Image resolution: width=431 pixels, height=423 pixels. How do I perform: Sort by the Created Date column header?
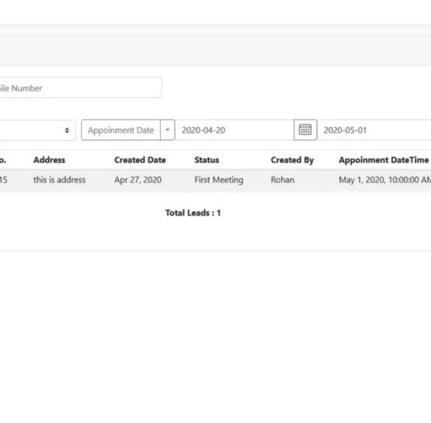(139, 160)
